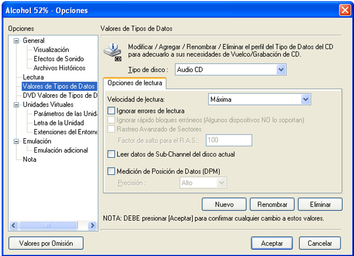354x256 pixels.
Task: Collapse the General tree node
Action: tap(16, 41)
